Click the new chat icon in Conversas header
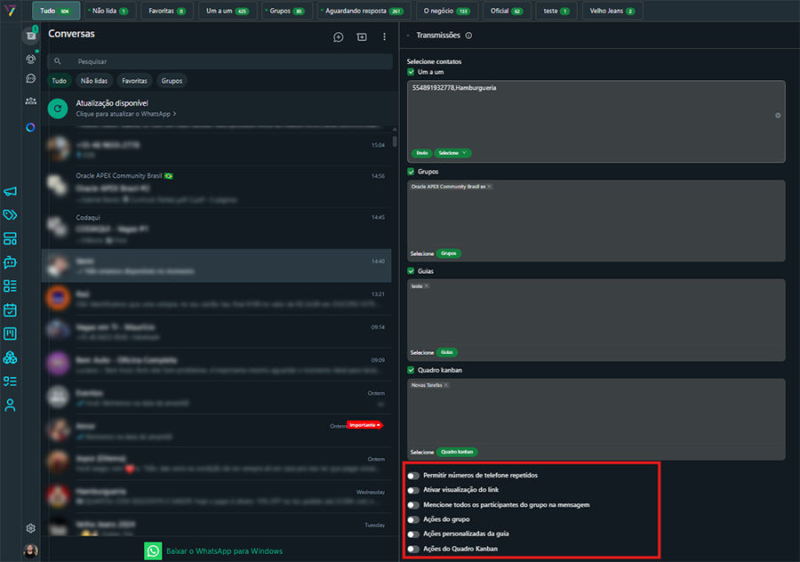The width and height of the screenshot is (800, 562). pyautogui.click(x=338, y=37)
